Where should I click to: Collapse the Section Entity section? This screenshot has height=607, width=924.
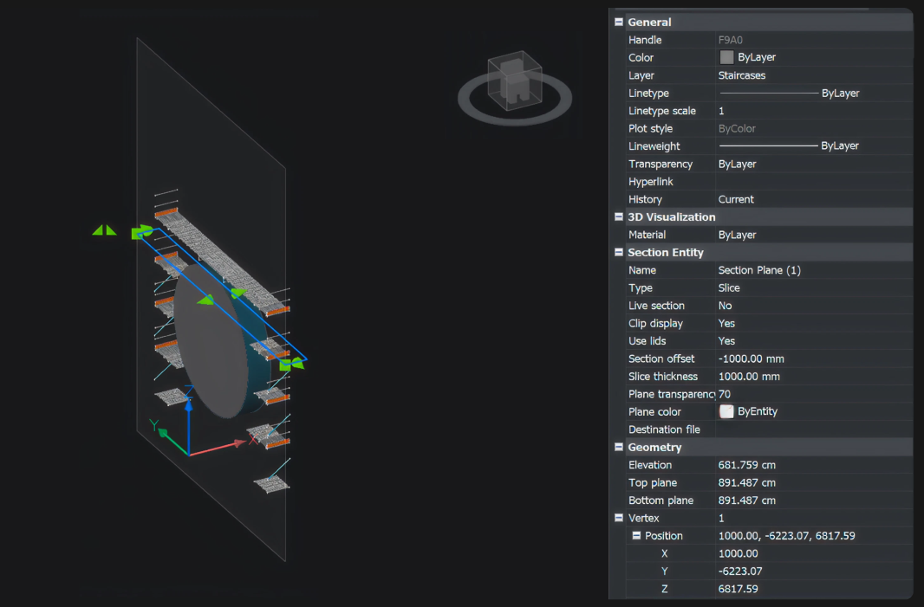pyautogui.click(x=618, y=252)
